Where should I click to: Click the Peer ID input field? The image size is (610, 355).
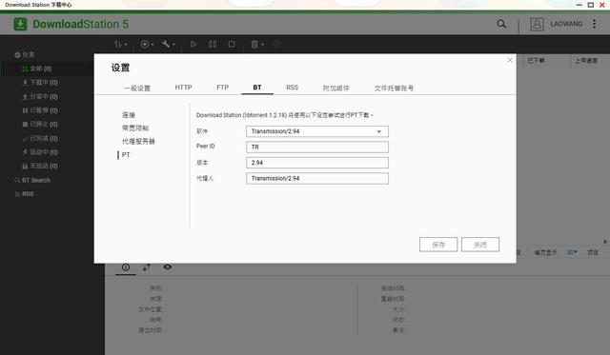point(317,148)
